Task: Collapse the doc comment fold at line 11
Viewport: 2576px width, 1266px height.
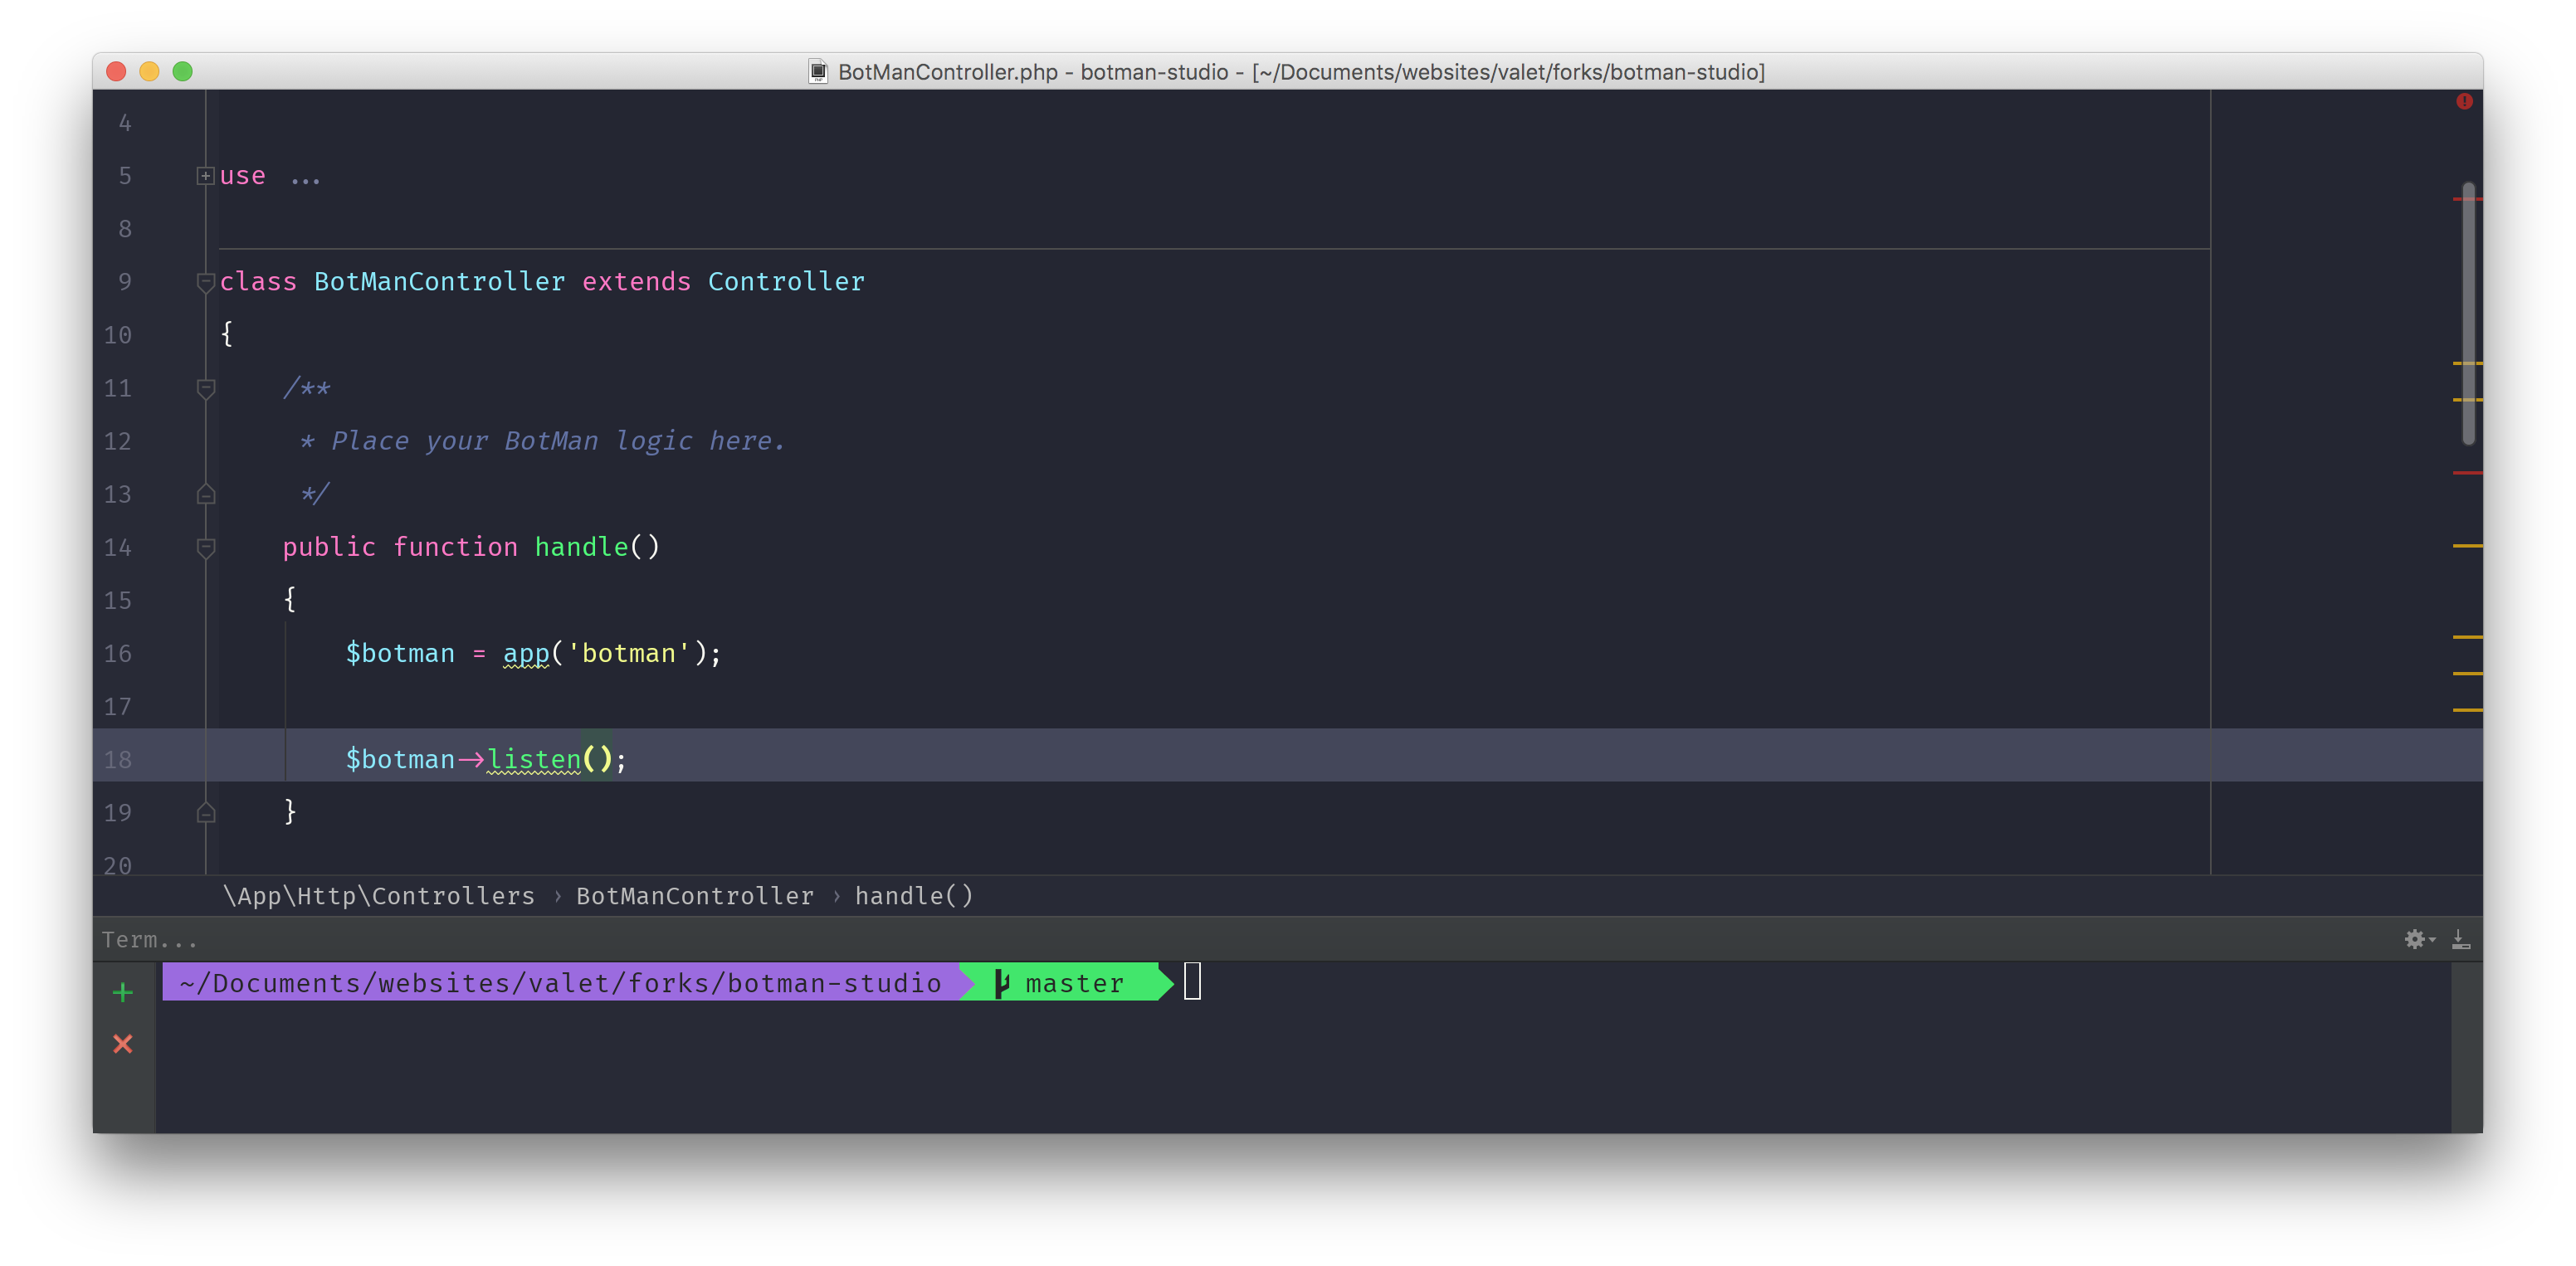Action: click(205, 388)
